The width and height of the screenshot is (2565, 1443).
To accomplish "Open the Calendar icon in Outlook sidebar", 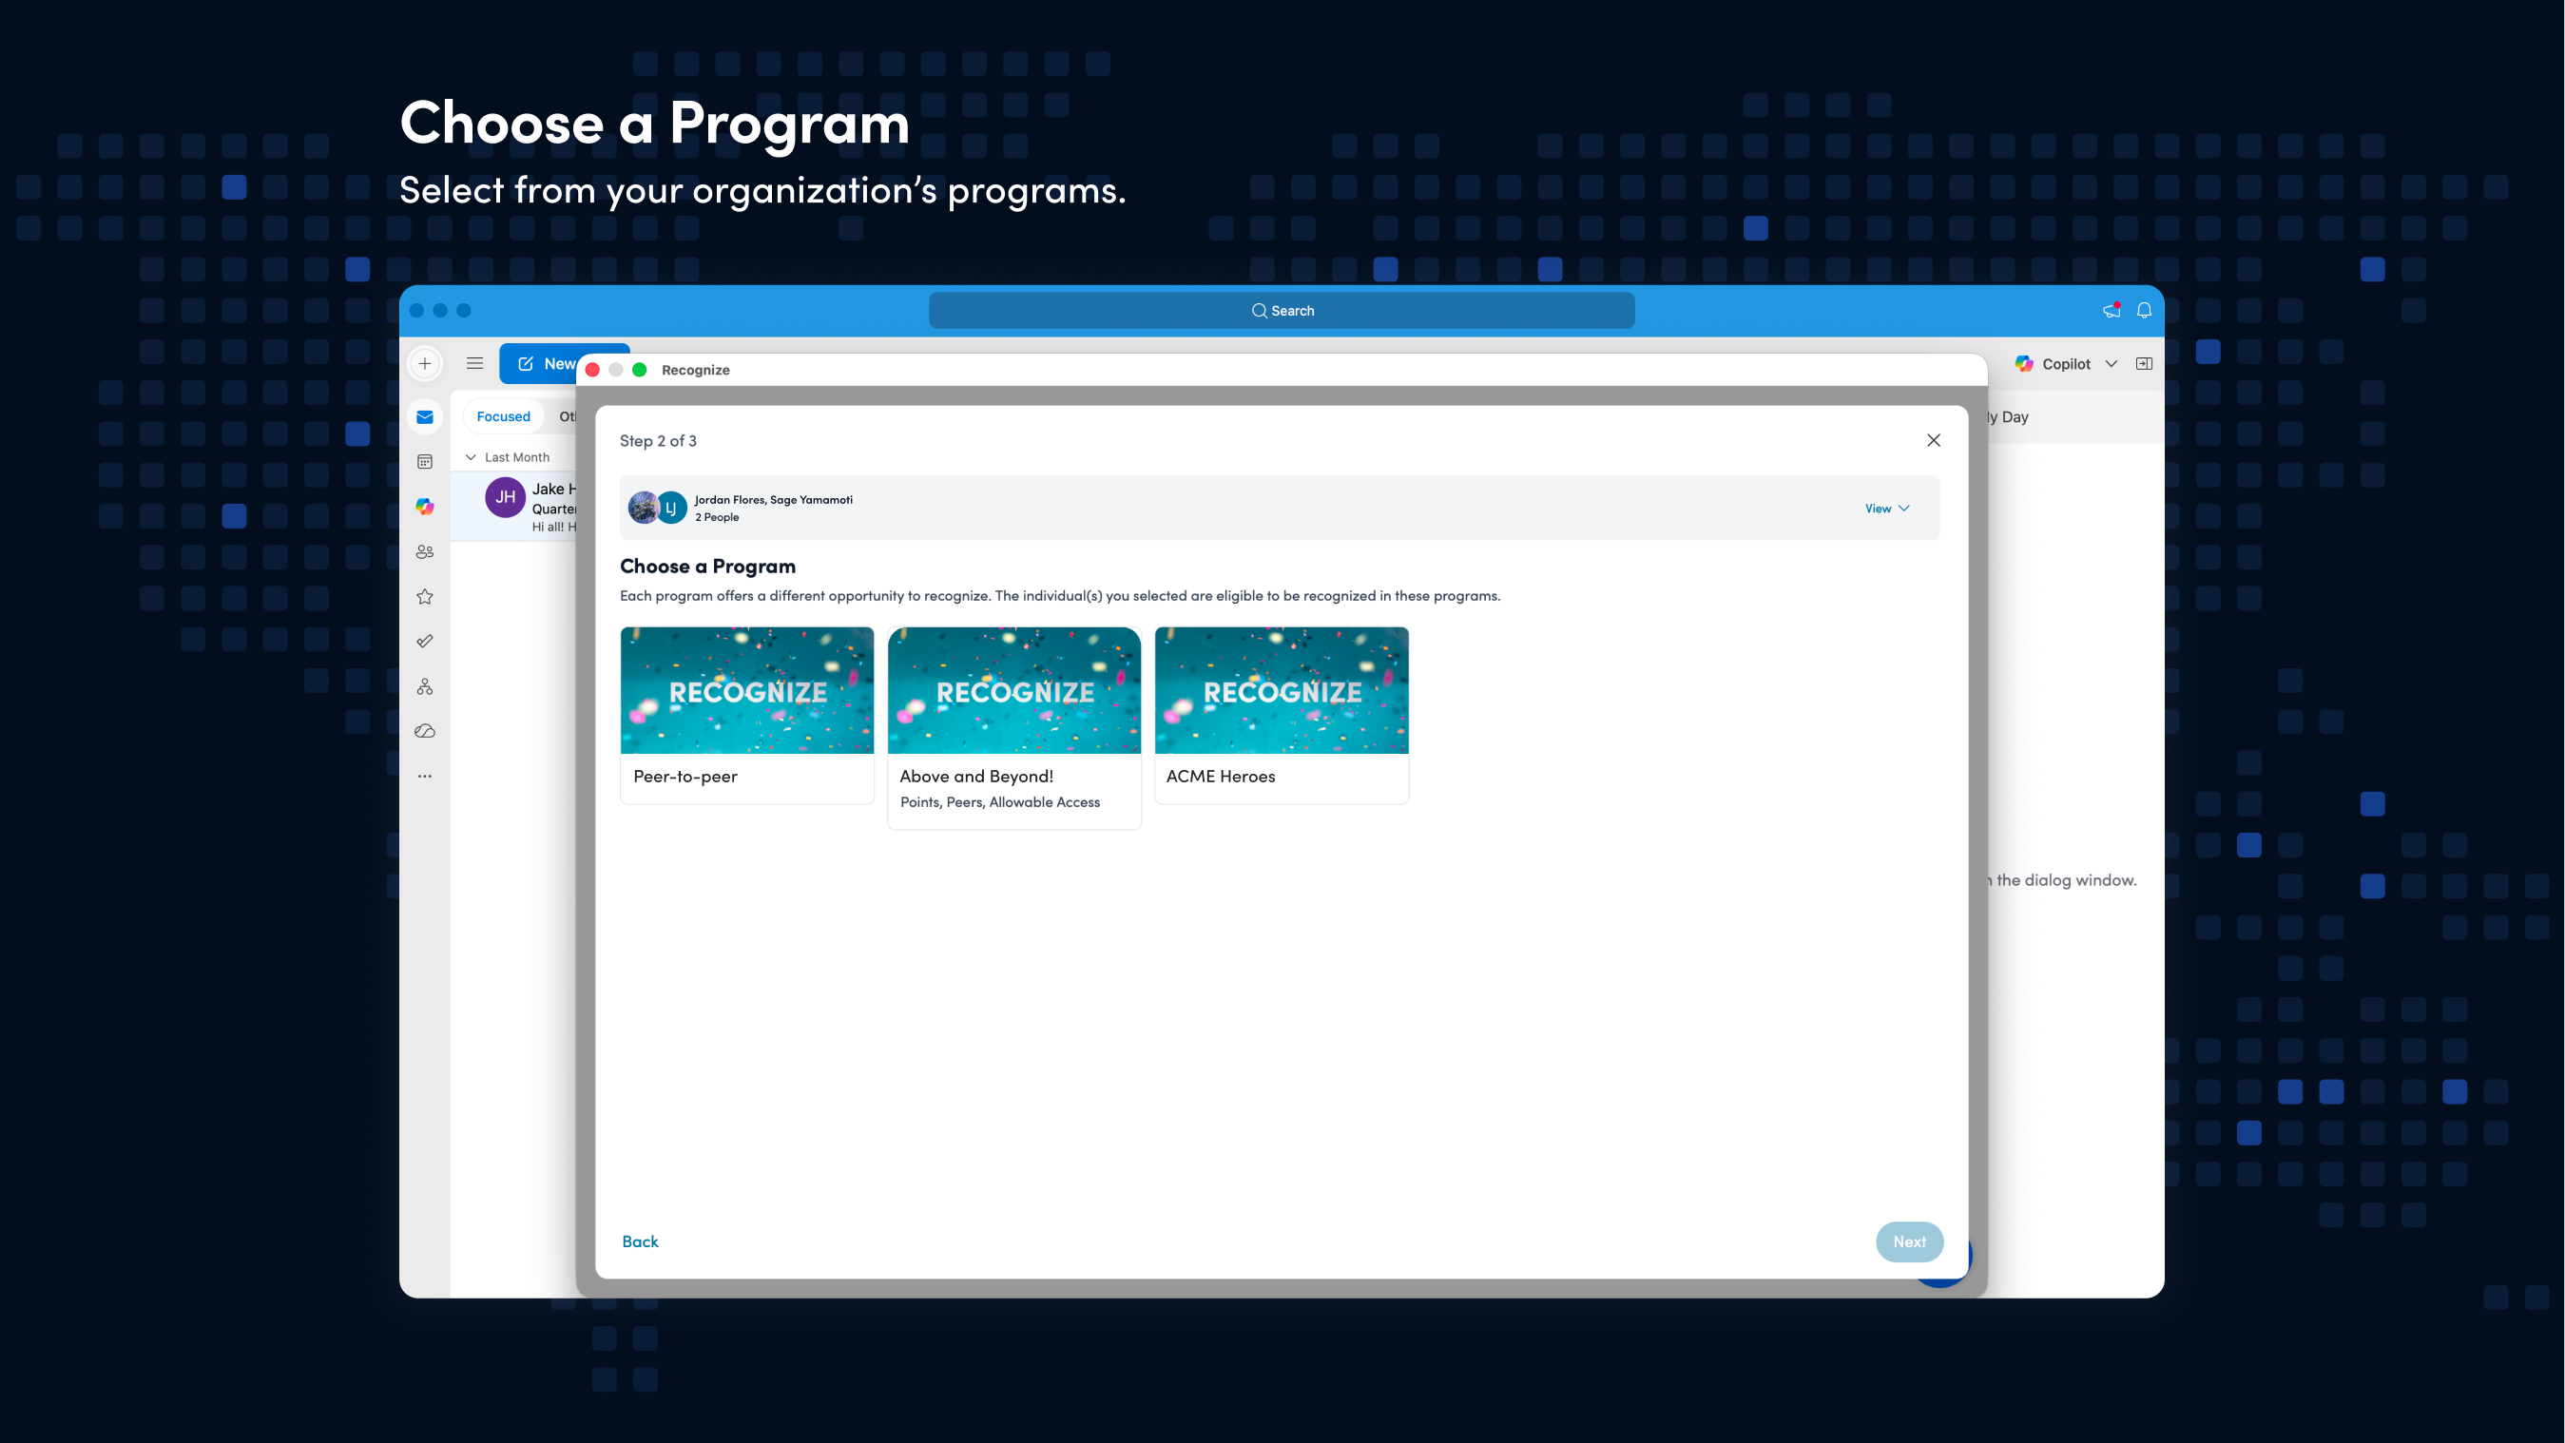I will (x=425, y=462).
